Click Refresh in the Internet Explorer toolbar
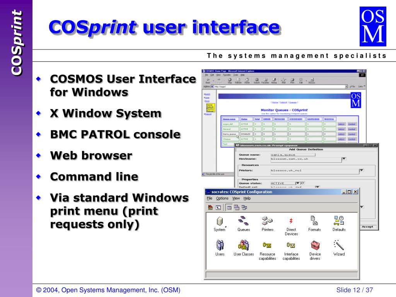The image size is (396, 297). 238,81
